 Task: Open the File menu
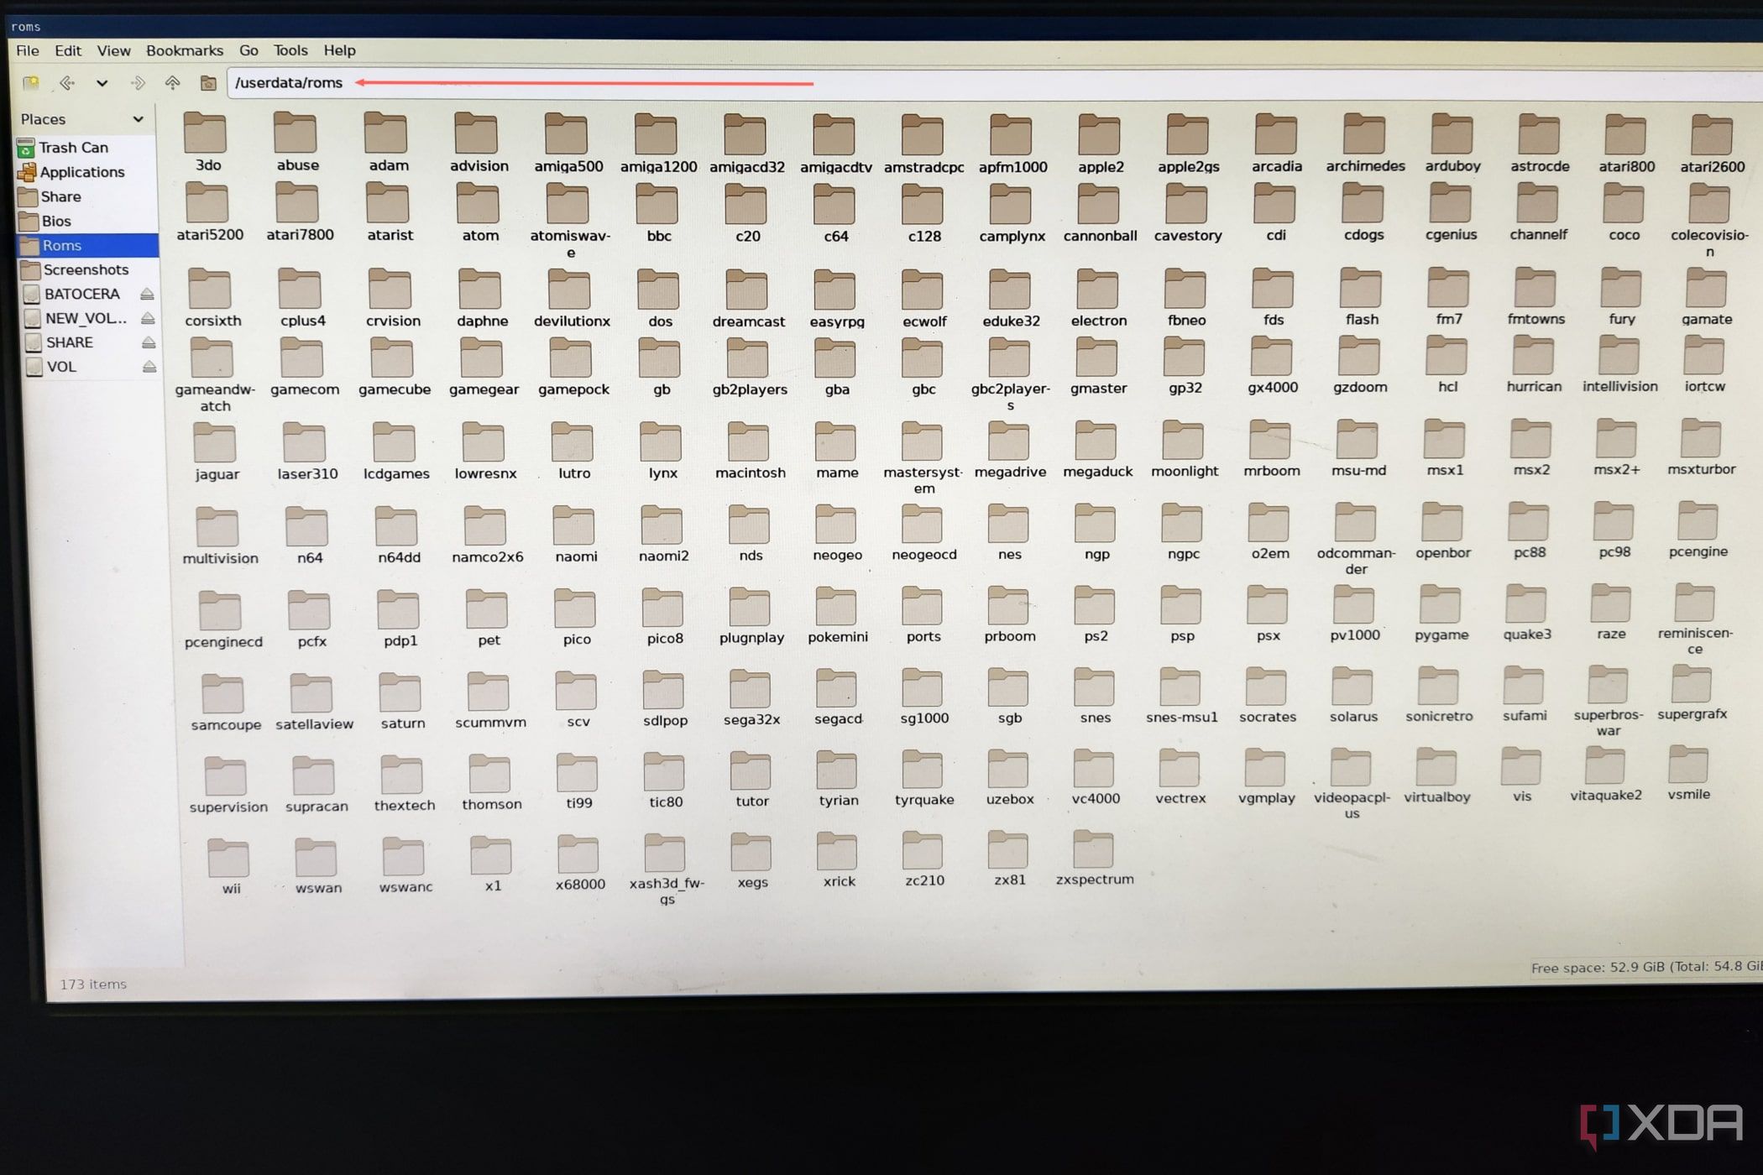click(x=26, y=50)
